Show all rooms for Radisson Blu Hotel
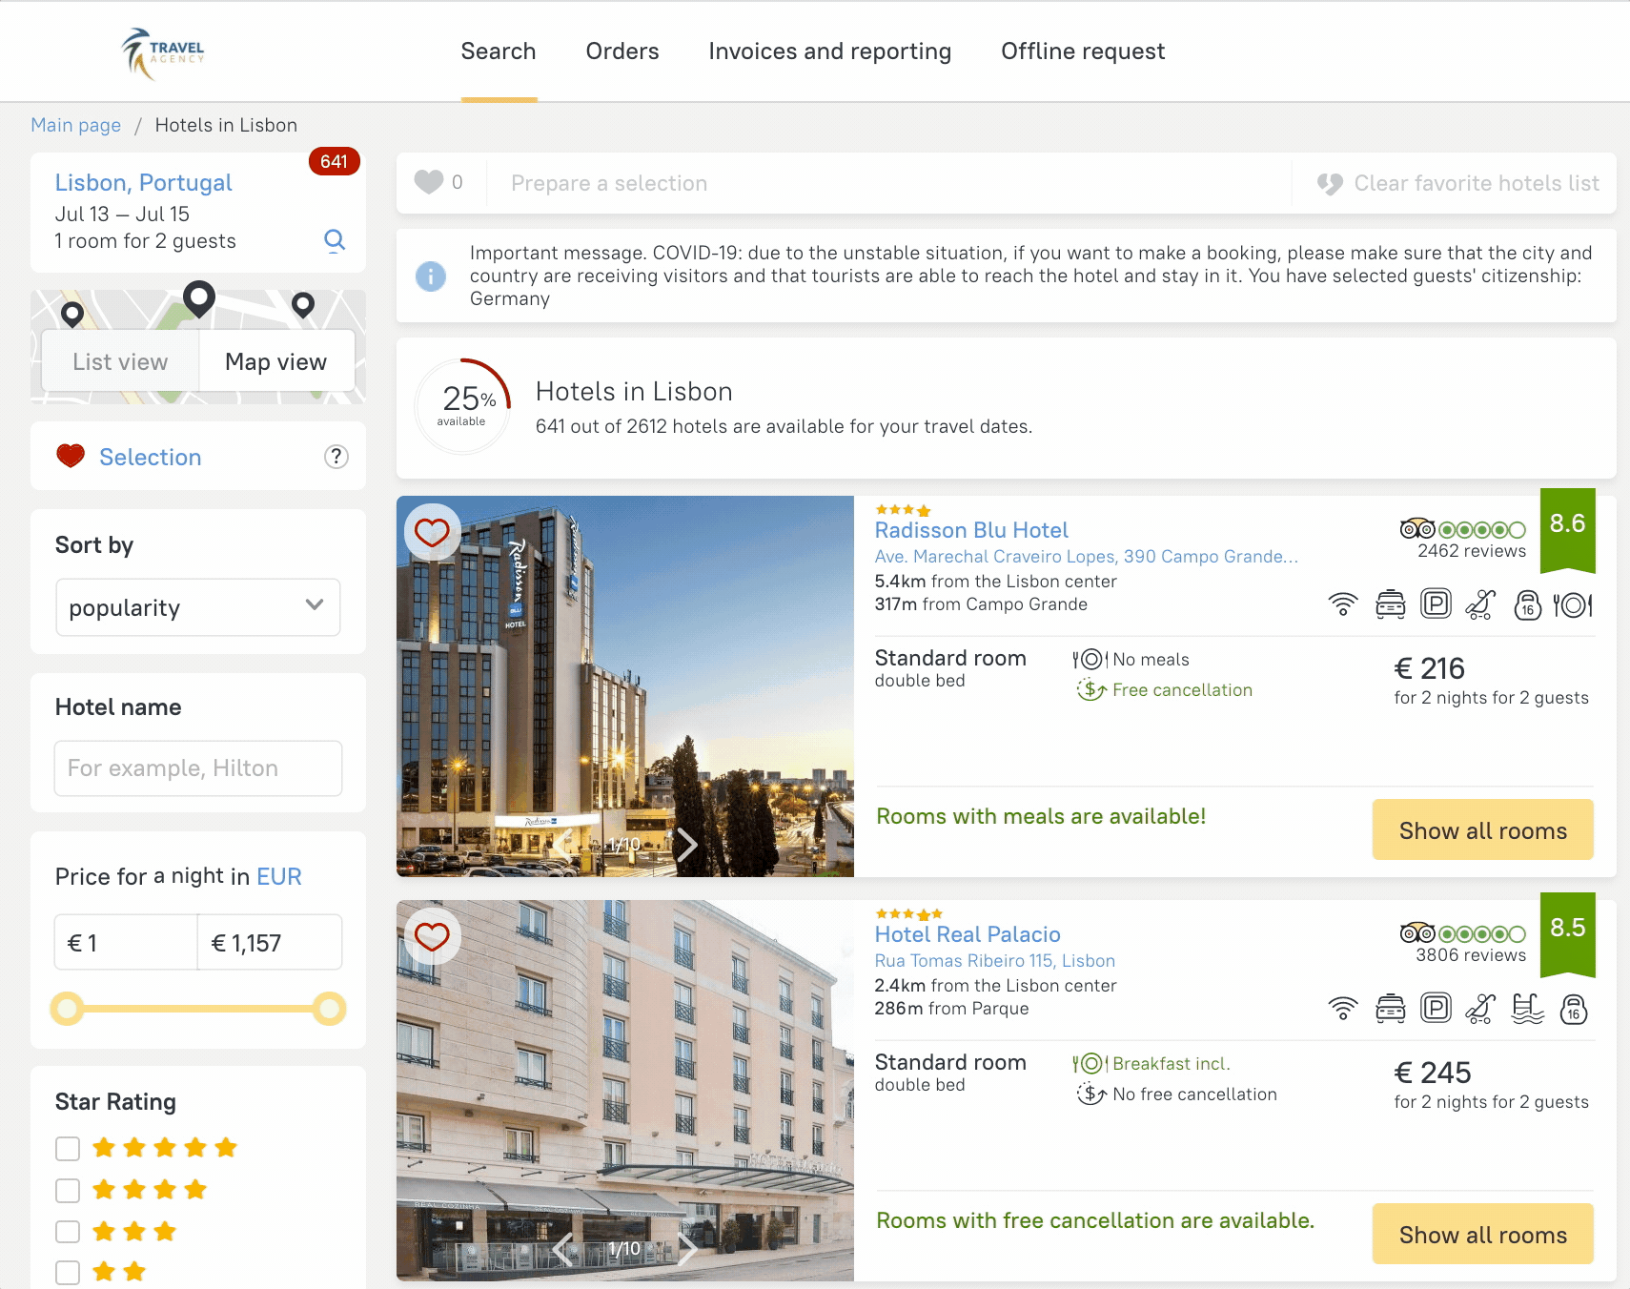The image size is (1630, 1289). point(1483,829)
